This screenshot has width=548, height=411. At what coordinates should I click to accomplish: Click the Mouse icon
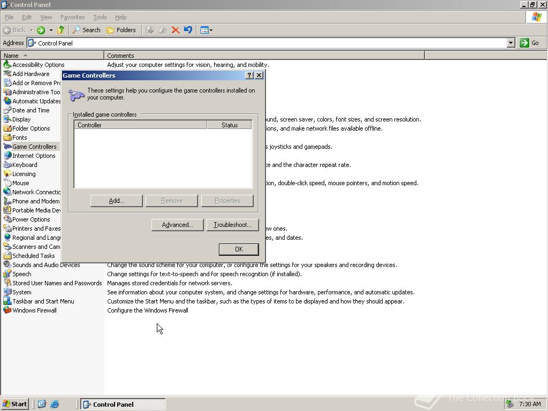[x=7, y=183]
